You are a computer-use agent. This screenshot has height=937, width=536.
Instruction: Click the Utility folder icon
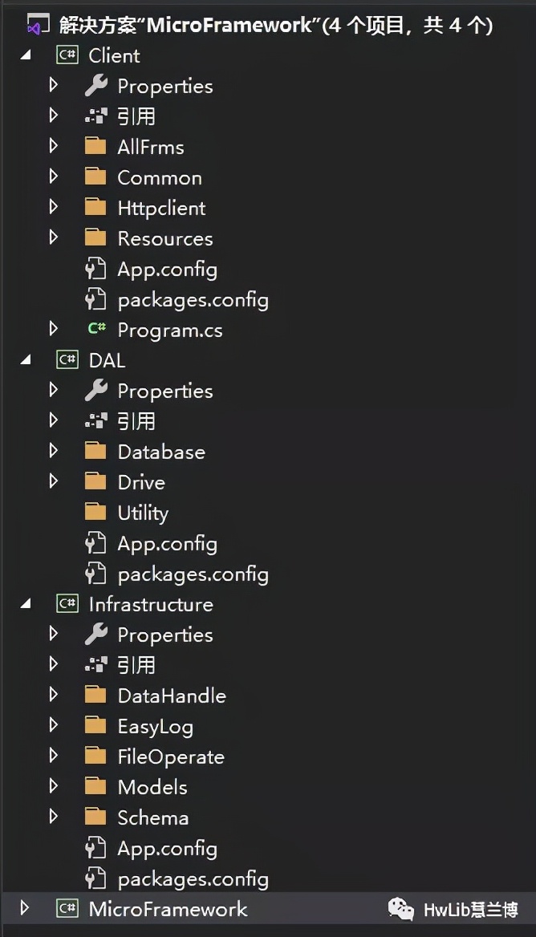(95, 513)
